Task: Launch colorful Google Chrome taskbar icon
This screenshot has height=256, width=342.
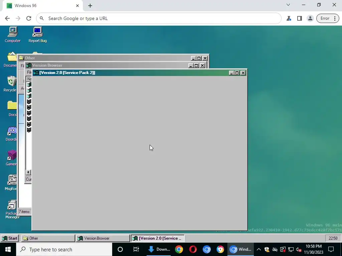Action: pos(179,249)
